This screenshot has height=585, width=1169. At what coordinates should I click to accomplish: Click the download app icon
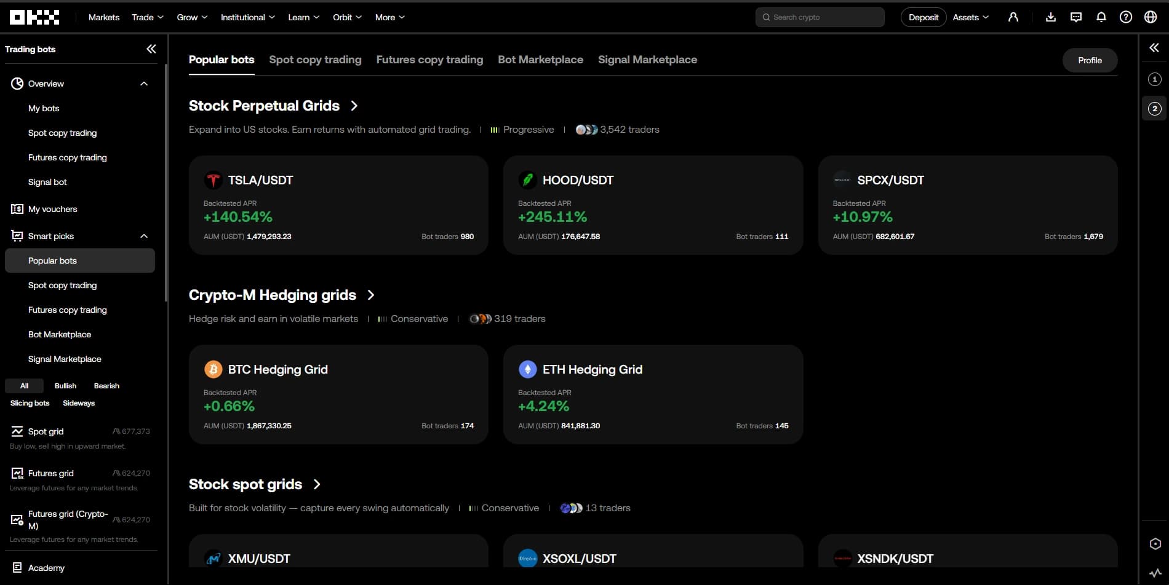(1051, 17)
